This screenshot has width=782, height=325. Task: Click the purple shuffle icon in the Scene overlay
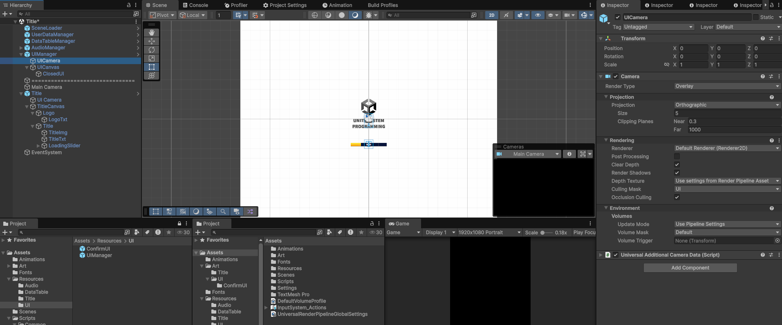coord(250,211)
